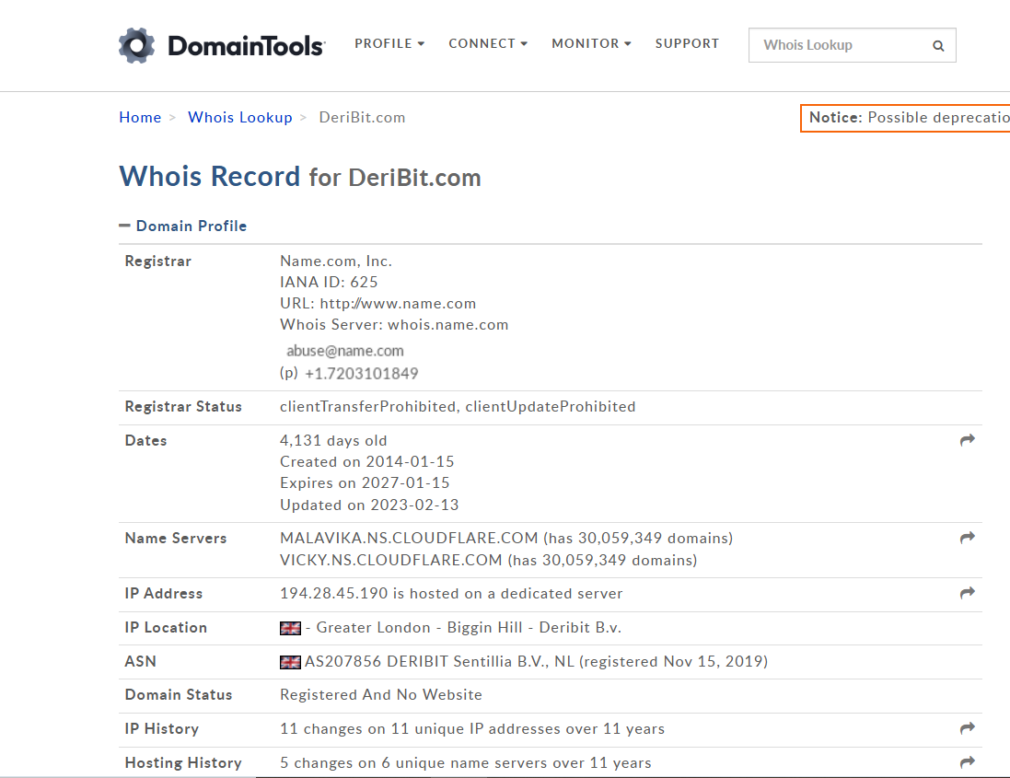This screenshot has width=1010, height=778.
Task: Click the DomainTools gear logo
Action: pyautogui.click(x=136, y=46)
